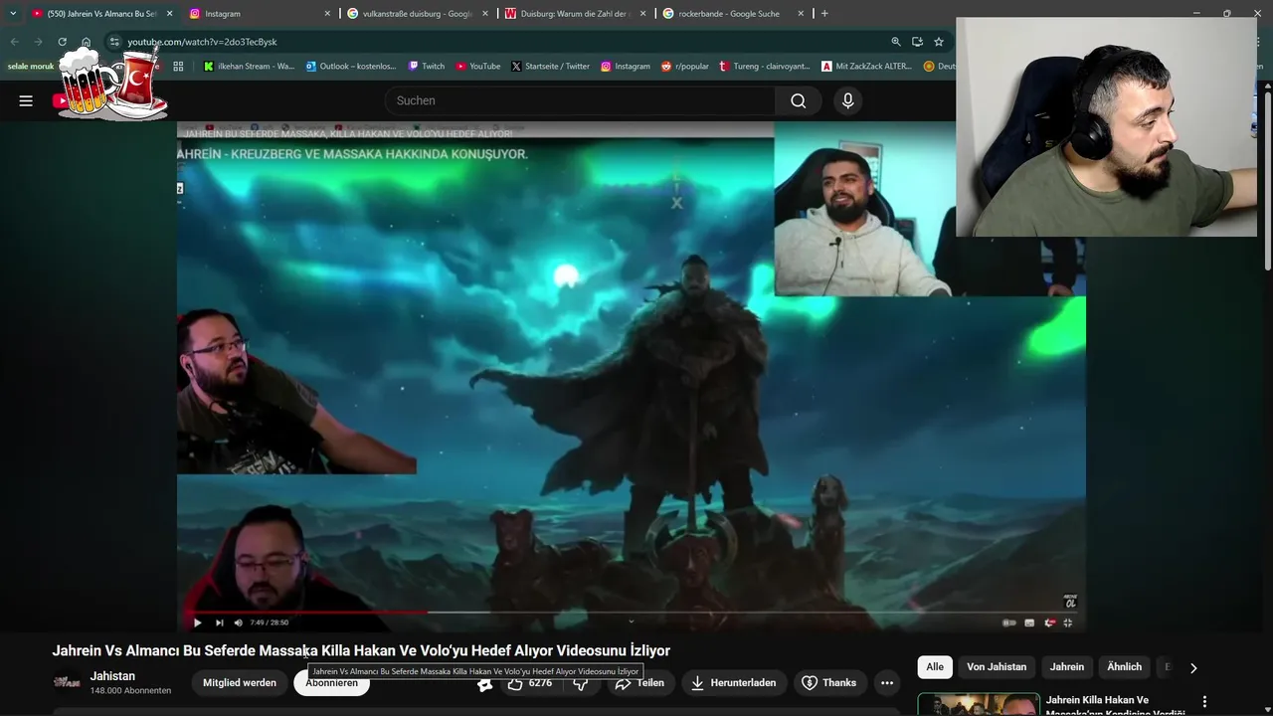The height and width of the screenshot is (716, 1273).
Task: Open the tab search dropdown arrow
Action: click(13, 14)
